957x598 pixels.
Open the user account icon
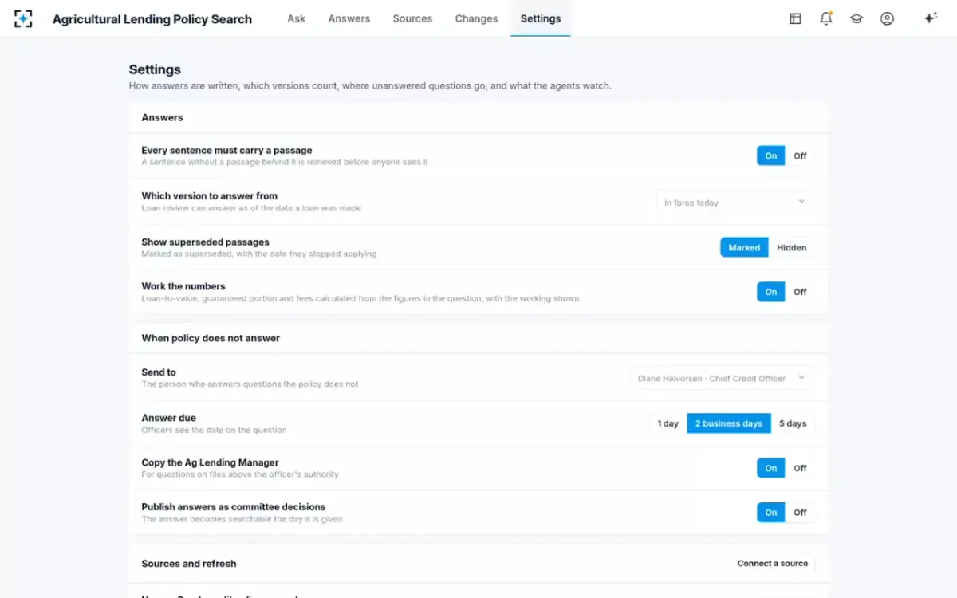coord(887,18)
